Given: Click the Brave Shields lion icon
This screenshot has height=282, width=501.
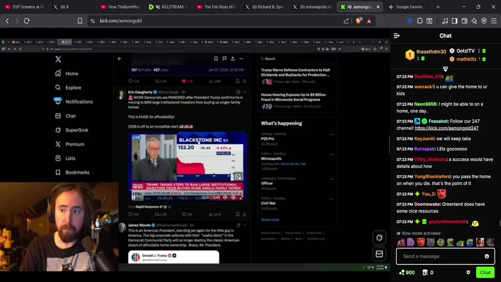Looking at the screenshot, I should 358,21.
